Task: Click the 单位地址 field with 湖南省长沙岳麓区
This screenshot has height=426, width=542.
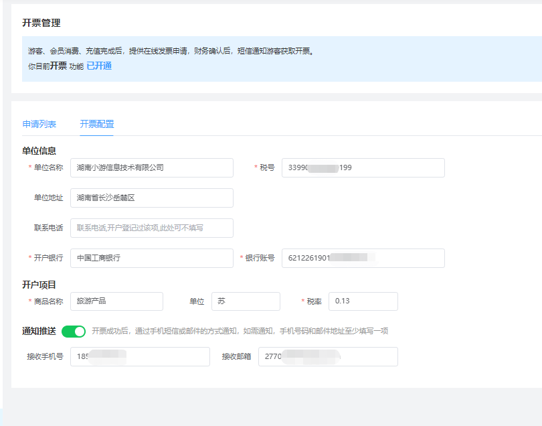Action: click(151, 198)
